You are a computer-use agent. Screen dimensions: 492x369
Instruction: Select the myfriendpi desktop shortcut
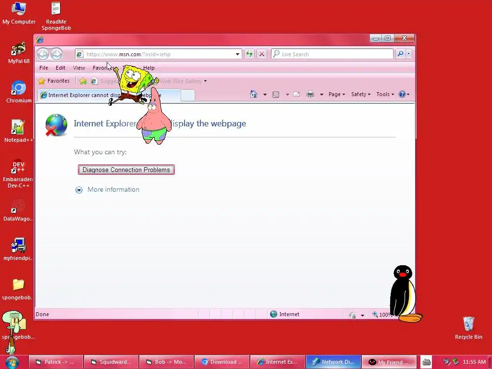(x=18, y=249)
